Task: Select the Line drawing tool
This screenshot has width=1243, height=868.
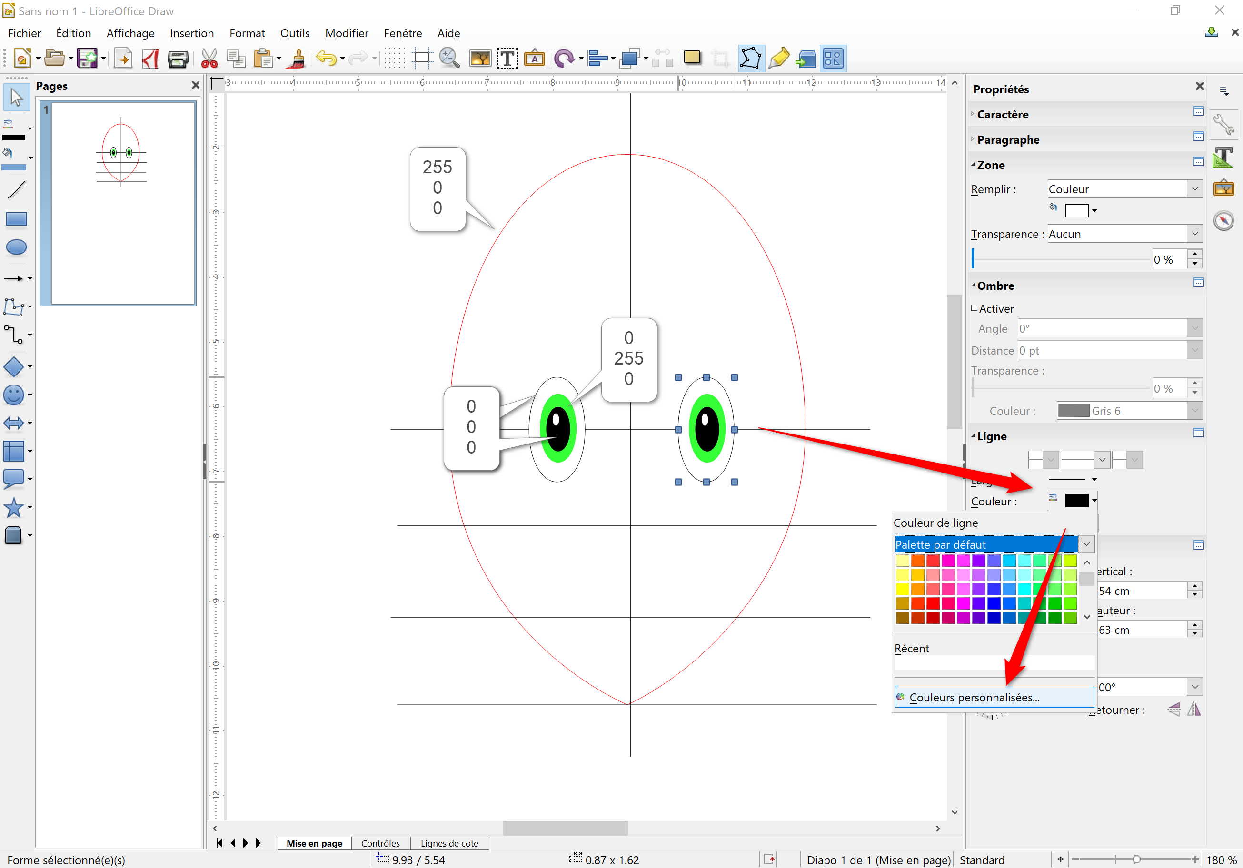Action: 16,190
